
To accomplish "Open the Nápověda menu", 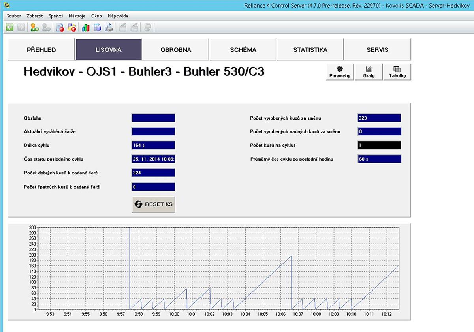I will tap(117, 16).
